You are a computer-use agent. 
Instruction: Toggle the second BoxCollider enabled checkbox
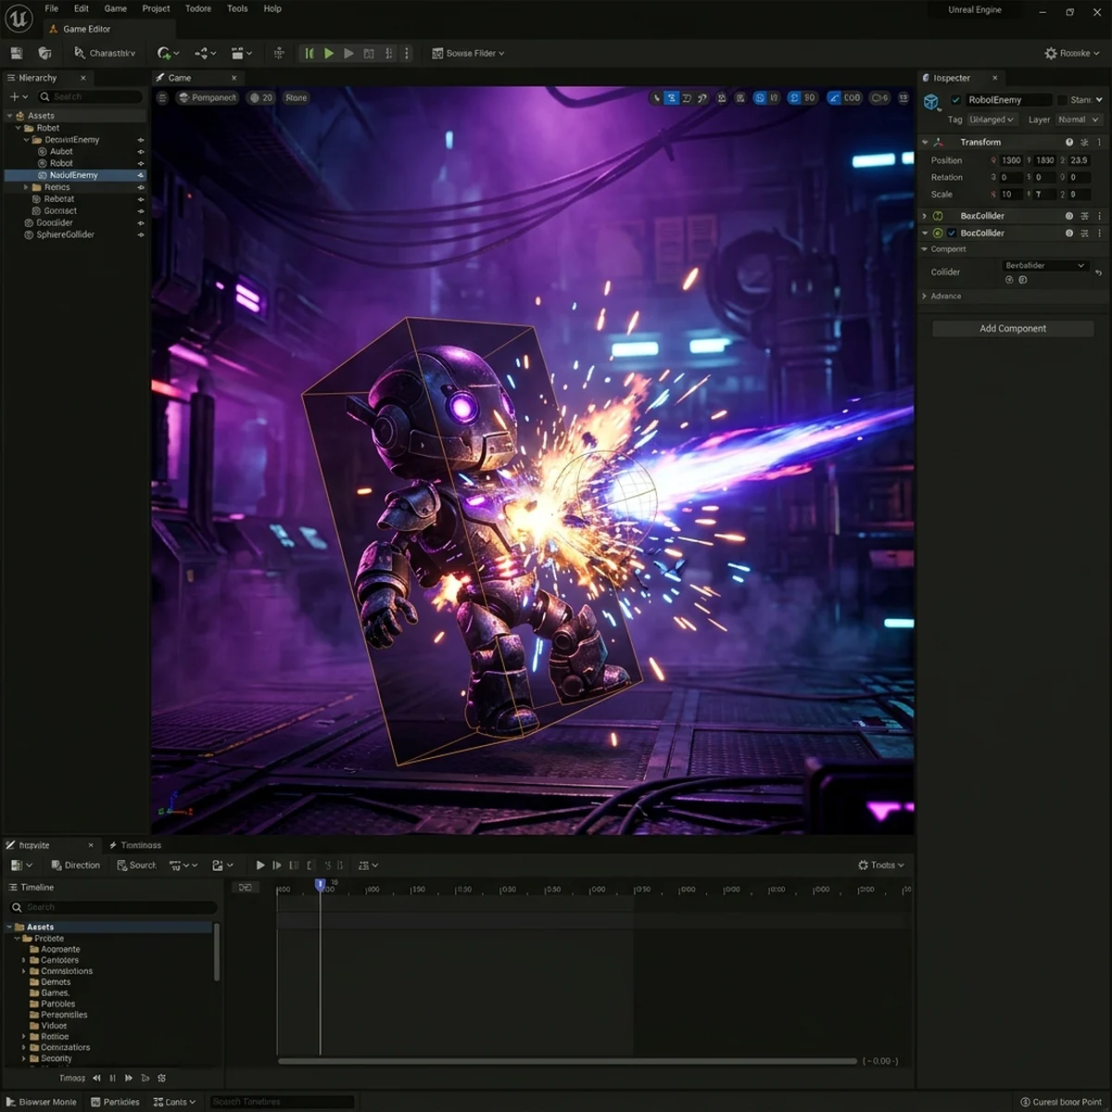tap(952, 234)
